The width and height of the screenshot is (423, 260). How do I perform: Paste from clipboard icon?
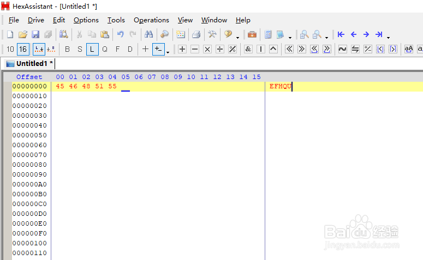pyautogui.click(x=104, y=34)
